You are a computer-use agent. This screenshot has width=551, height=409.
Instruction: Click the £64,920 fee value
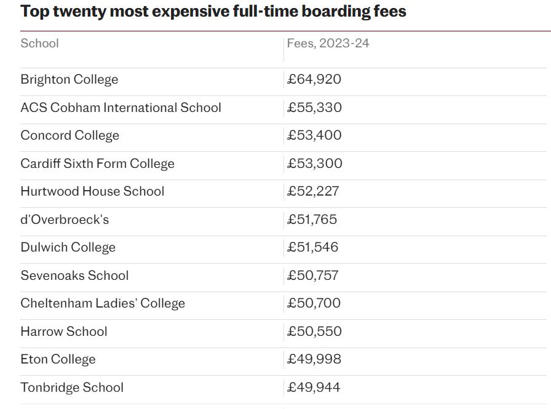[x=314, y=79]
